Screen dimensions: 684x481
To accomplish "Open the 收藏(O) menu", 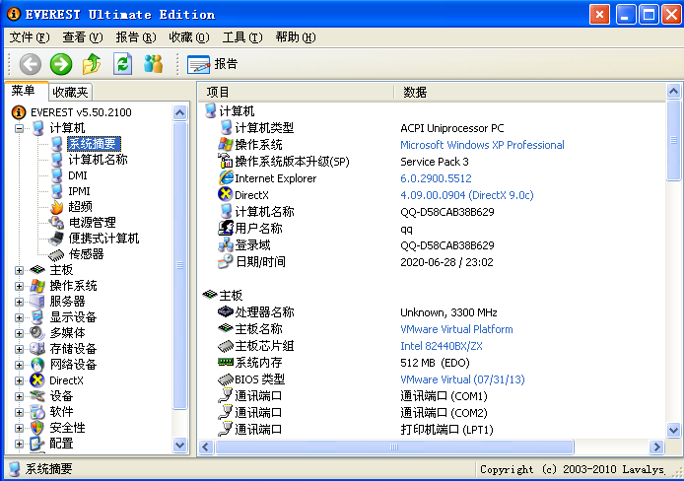I will [189, 37].
